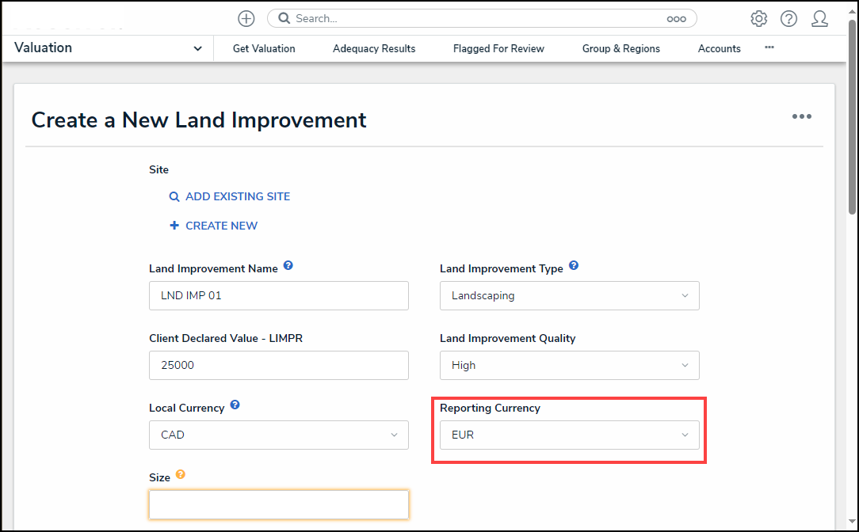Open Land Improvement Type dropdown

point(569,295)
